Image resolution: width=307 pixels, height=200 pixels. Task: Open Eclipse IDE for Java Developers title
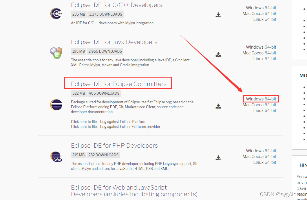(x=114, y=42)
